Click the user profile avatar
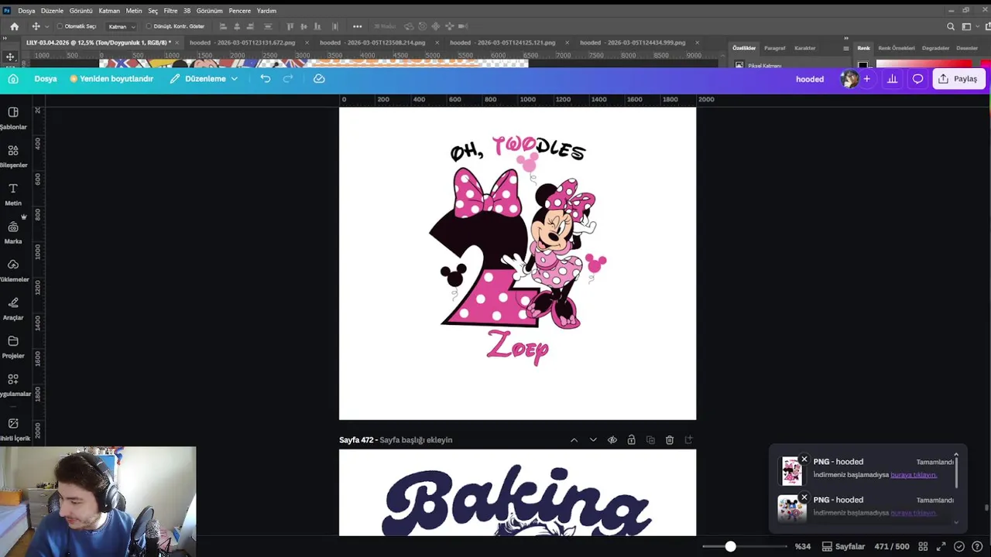Screen dimensions: 991x557 850,79
